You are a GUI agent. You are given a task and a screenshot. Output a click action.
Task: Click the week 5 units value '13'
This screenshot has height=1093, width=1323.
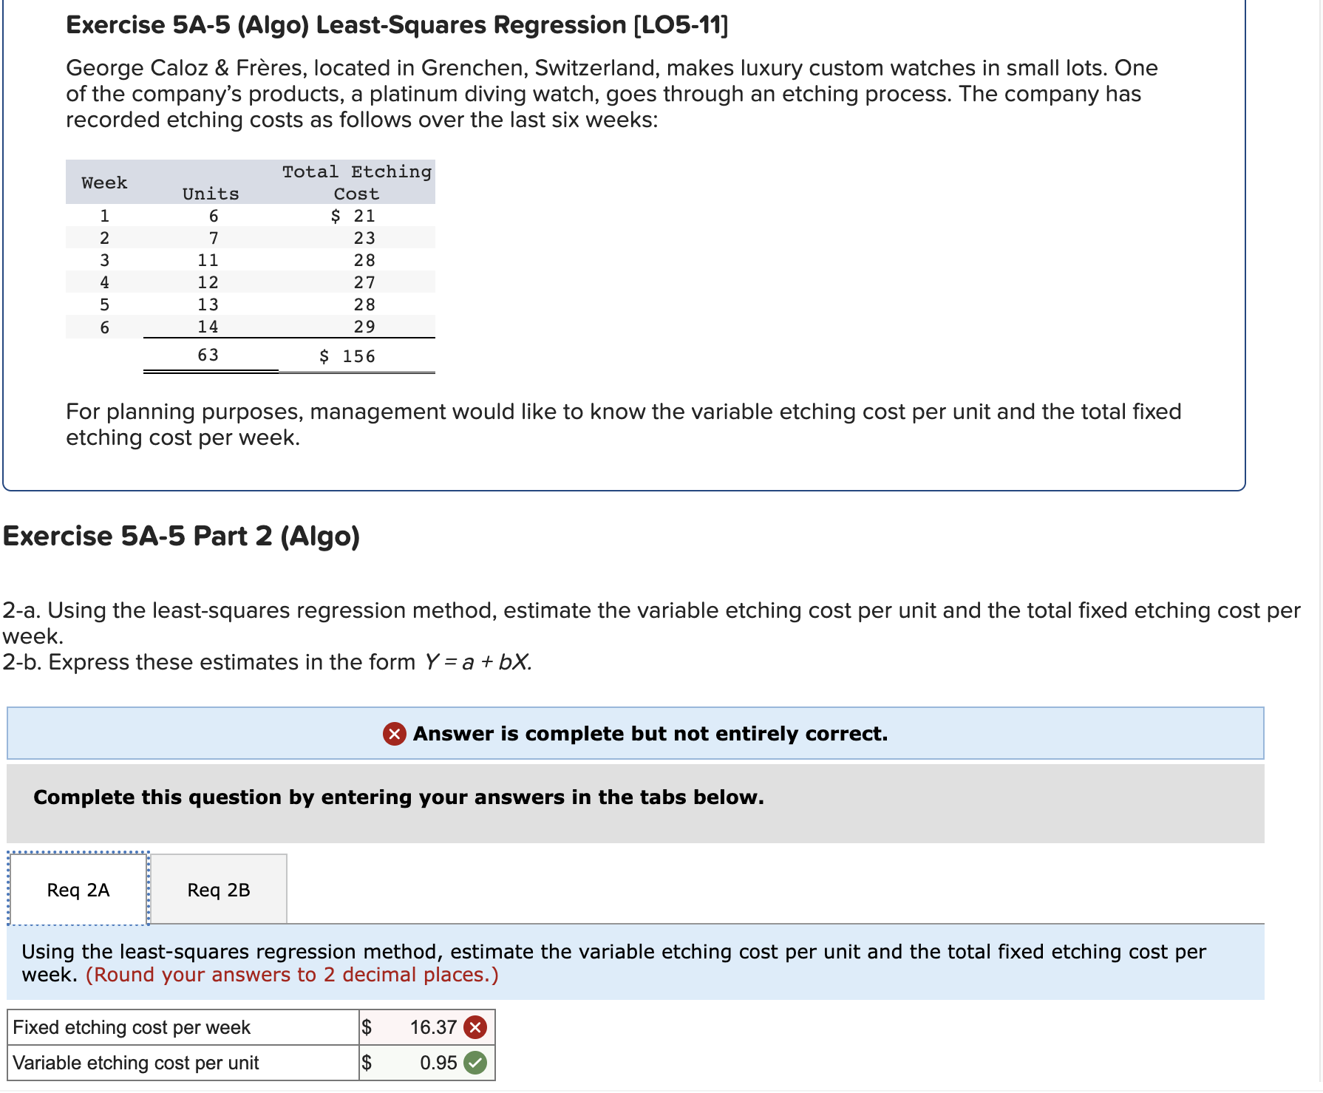pos(208,304)
